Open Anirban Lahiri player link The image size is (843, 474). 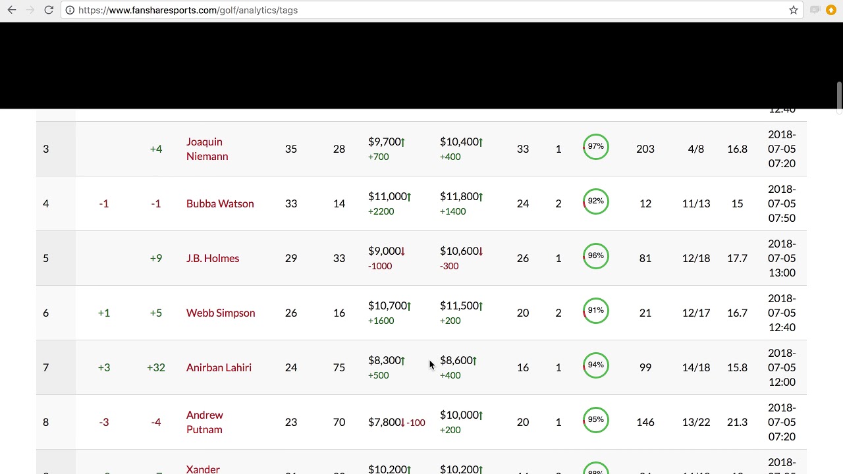click(x=219, y=367)
